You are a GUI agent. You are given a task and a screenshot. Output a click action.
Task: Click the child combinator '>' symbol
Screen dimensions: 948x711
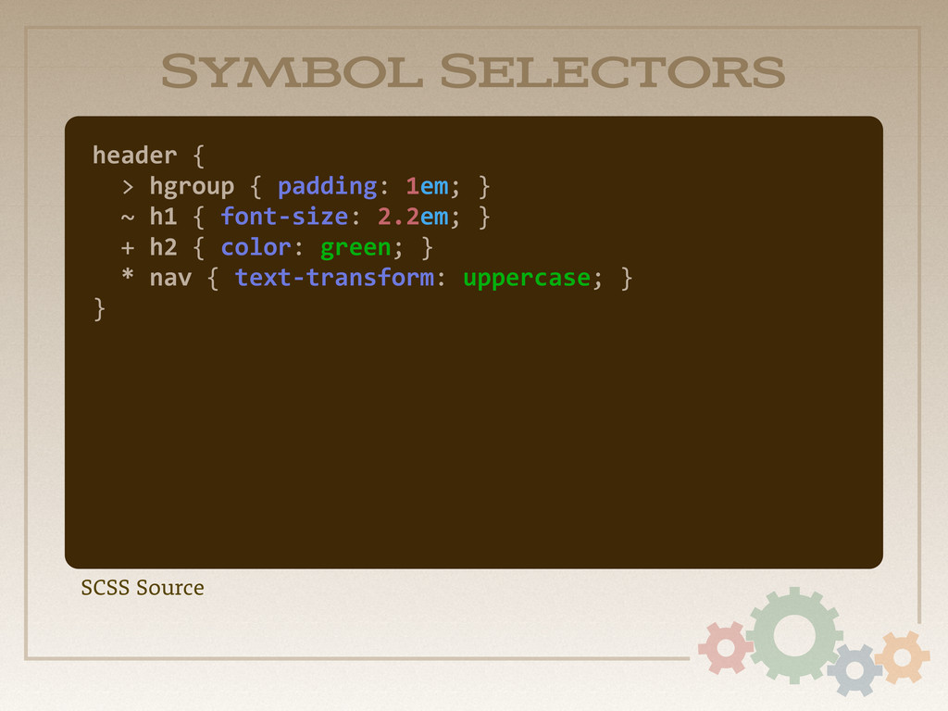click(128, 187)
